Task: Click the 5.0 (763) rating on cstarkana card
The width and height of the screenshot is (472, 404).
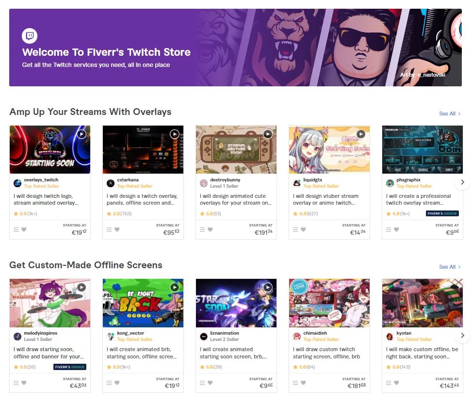Action: 119,214
